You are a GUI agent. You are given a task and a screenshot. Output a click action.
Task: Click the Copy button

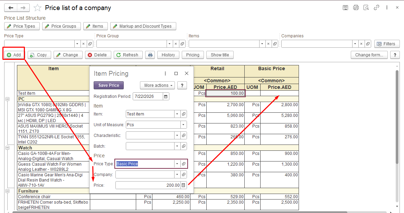pos(39,55)
